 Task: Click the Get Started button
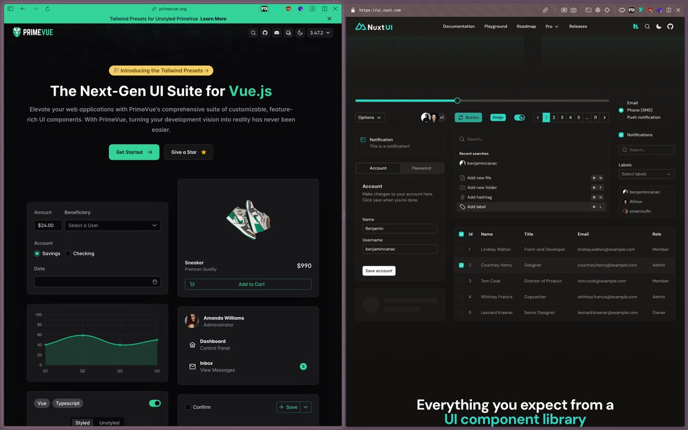[134, 152]
